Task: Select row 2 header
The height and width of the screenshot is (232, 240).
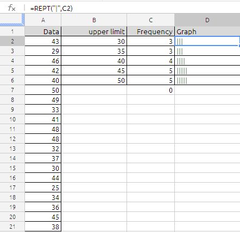Action: pyautogui.click(x=12, y=41)
